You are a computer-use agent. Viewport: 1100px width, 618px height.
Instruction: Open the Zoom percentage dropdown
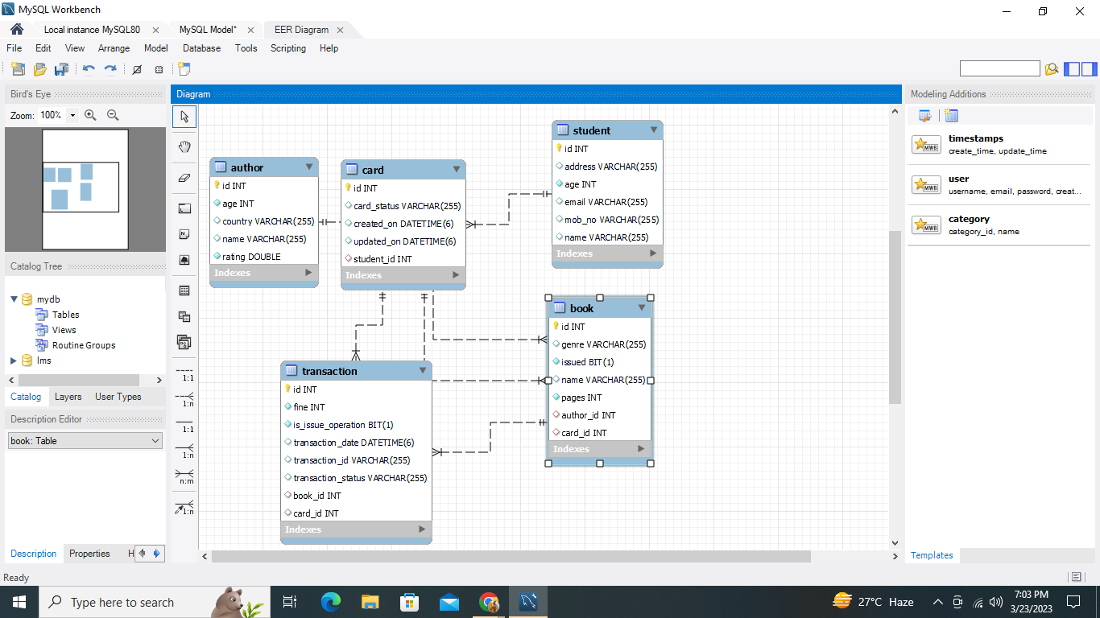pos(73,115)
